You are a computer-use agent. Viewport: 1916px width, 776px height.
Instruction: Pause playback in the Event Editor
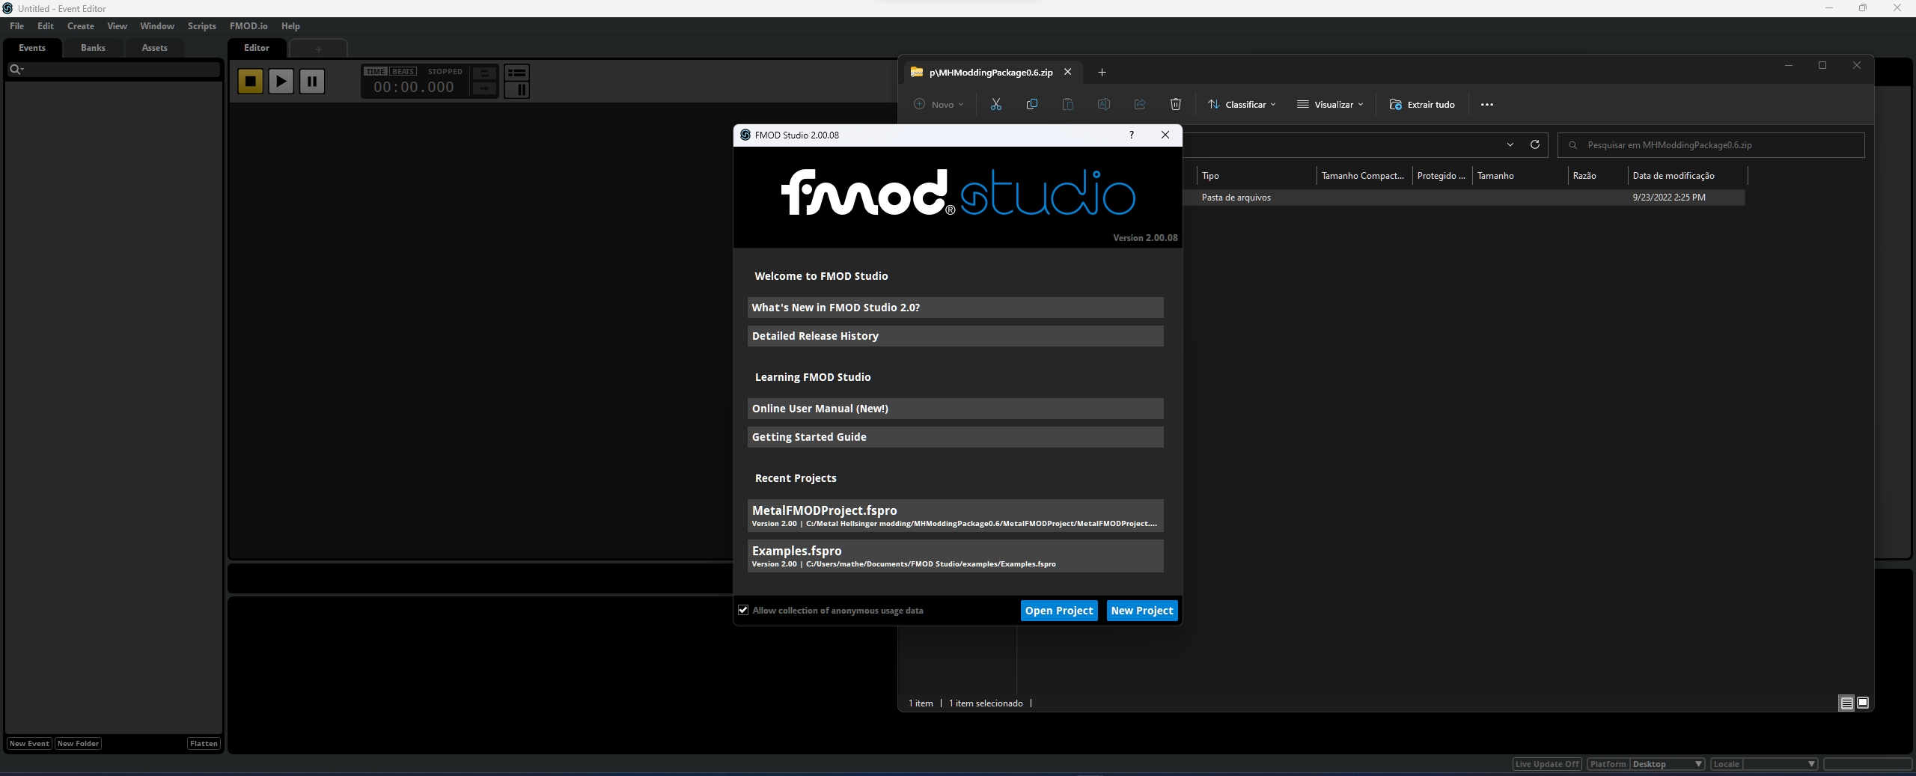[312, 81]
